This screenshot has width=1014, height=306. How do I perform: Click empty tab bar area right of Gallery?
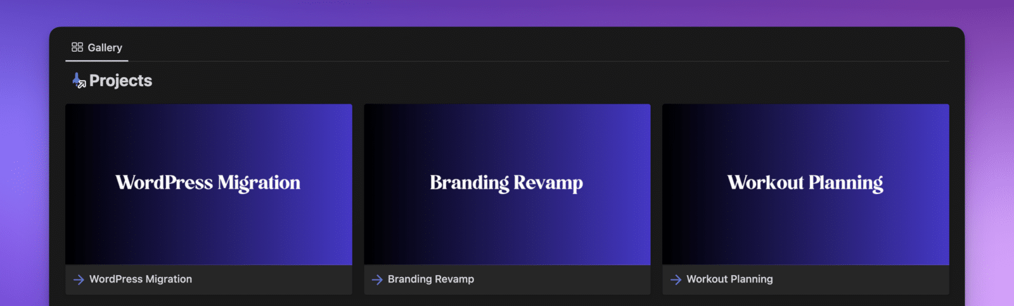coord(507,47)
